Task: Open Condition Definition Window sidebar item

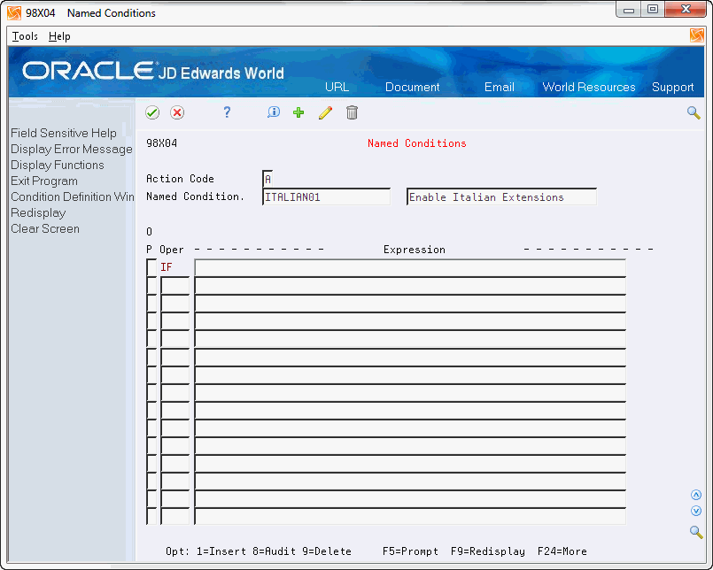Action: point(73,196)
